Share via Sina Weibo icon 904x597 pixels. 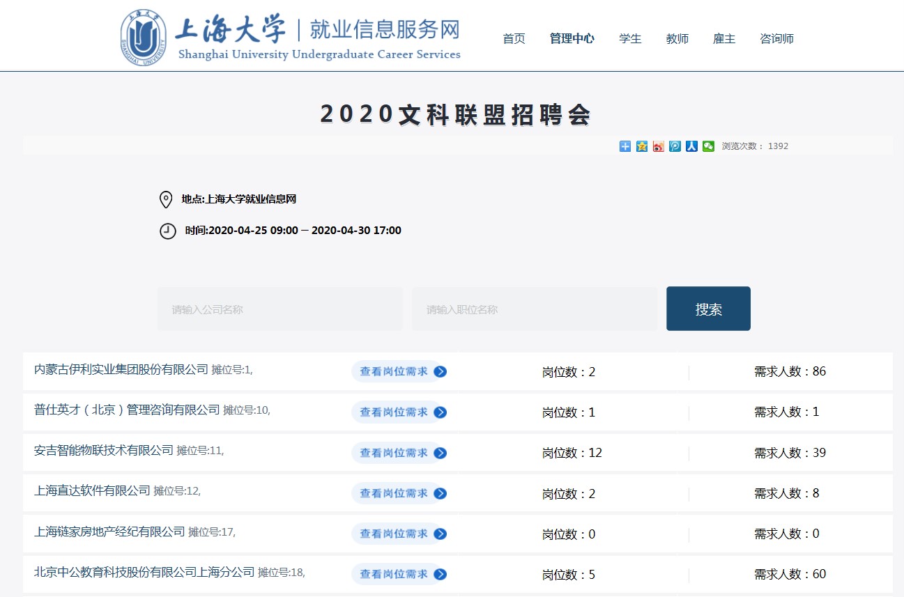pos(659,146)
